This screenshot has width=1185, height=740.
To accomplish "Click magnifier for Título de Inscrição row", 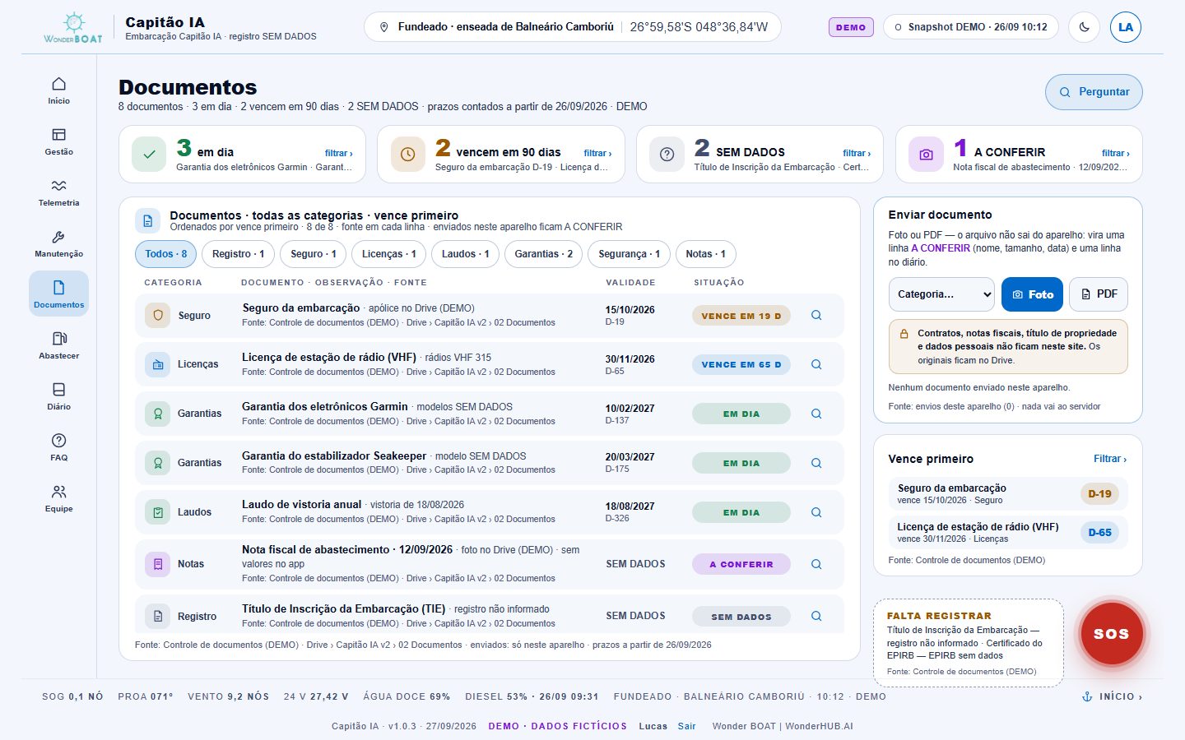I will click(816, 616).
